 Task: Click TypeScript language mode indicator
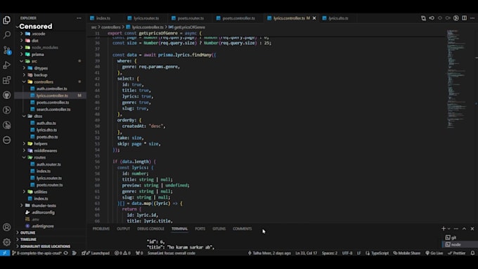(x=380, y=253)
